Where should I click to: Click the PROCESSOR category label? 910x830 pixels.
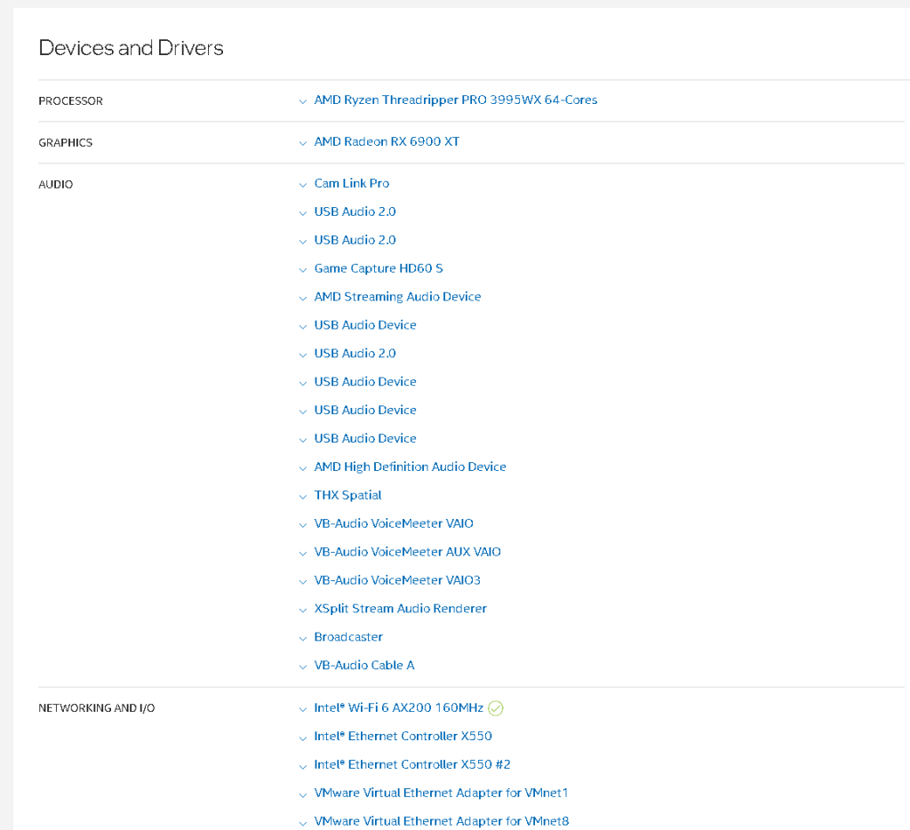pyautogui.click(x=71, y=101)
